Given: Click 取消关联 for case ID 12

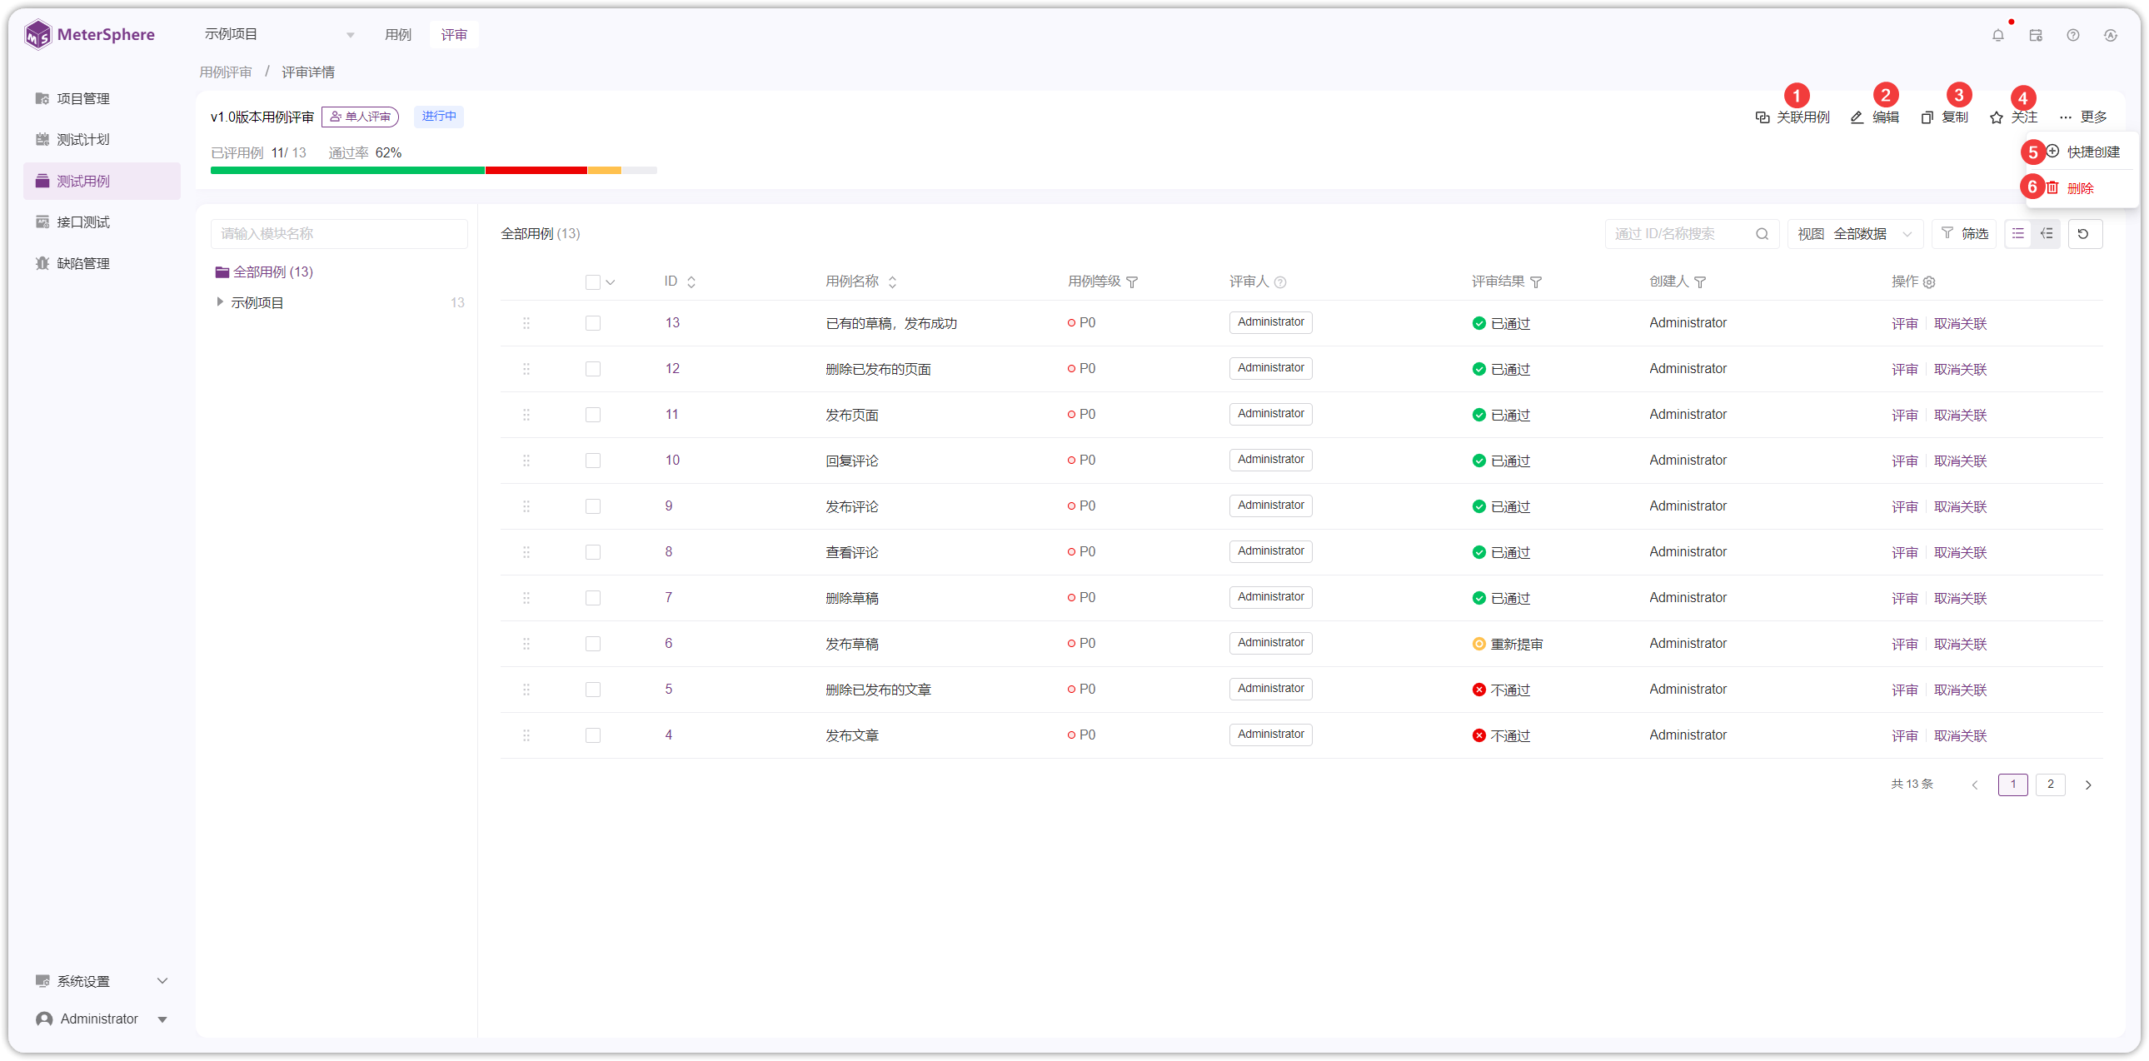Looking at the screenshot, I should point(1960,369).
